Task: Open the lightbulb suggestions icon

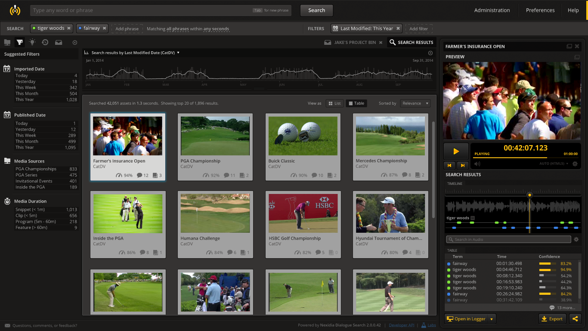Action: click(32, 42)
